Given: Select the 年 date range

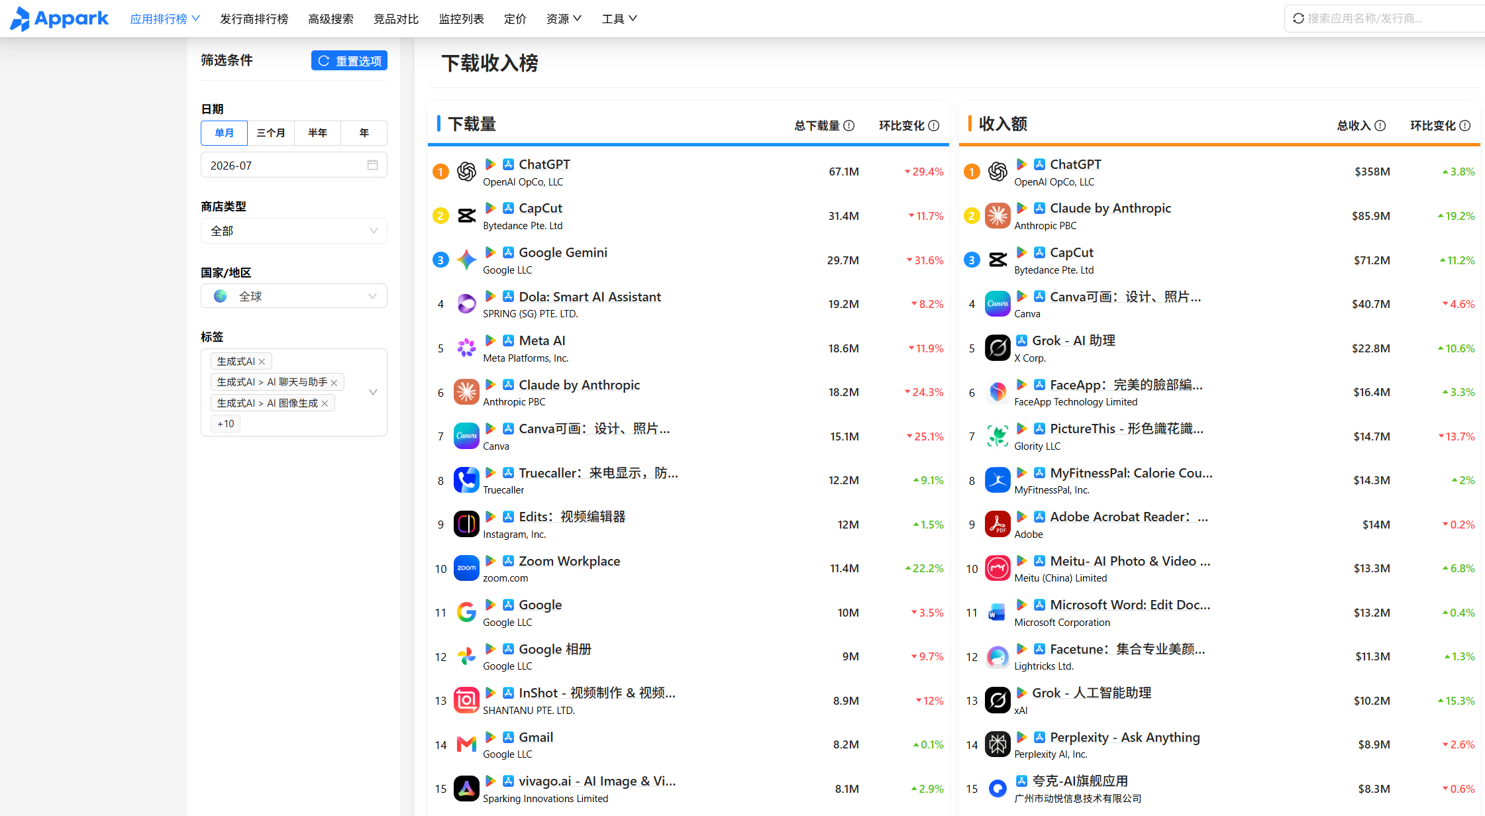Looking at the screenshot, I should click(364, 133).
